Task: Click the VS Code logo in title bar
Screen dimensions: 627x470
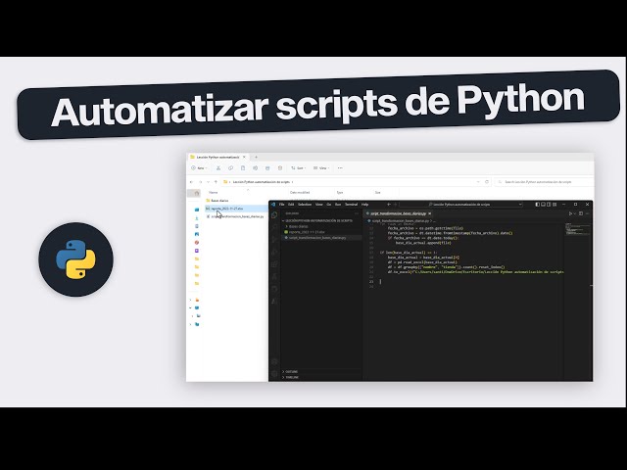Action: 272,205
